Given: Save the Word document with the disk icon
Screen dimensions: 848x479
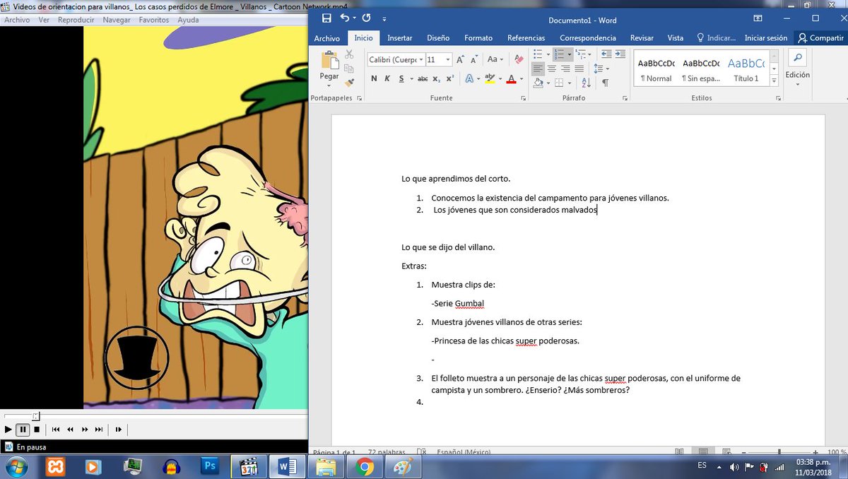Looking at the screenshot, I should point(326,18).
